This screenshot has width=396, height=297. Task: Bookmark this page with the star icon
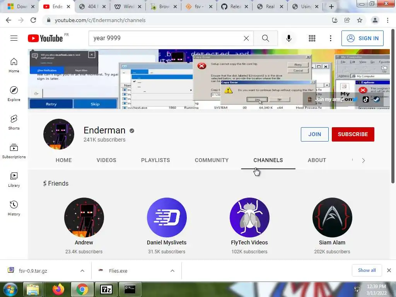(x=360, y=20)
